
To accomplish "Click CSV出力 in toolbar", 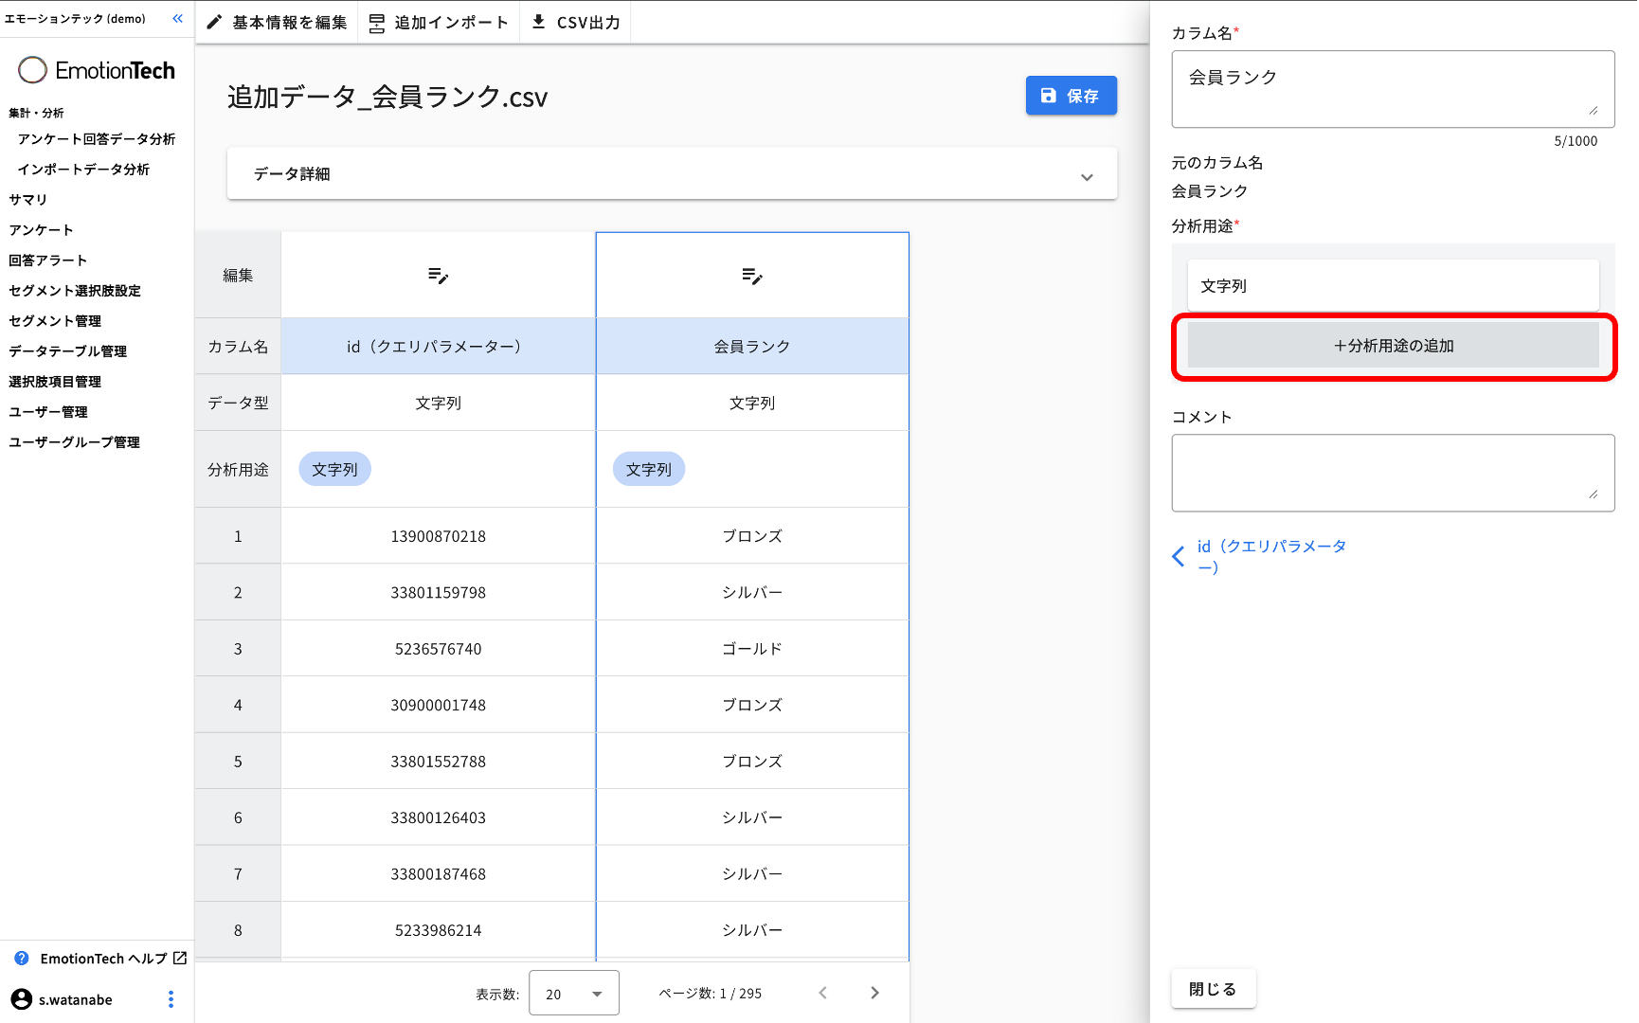I will (576, 22).
